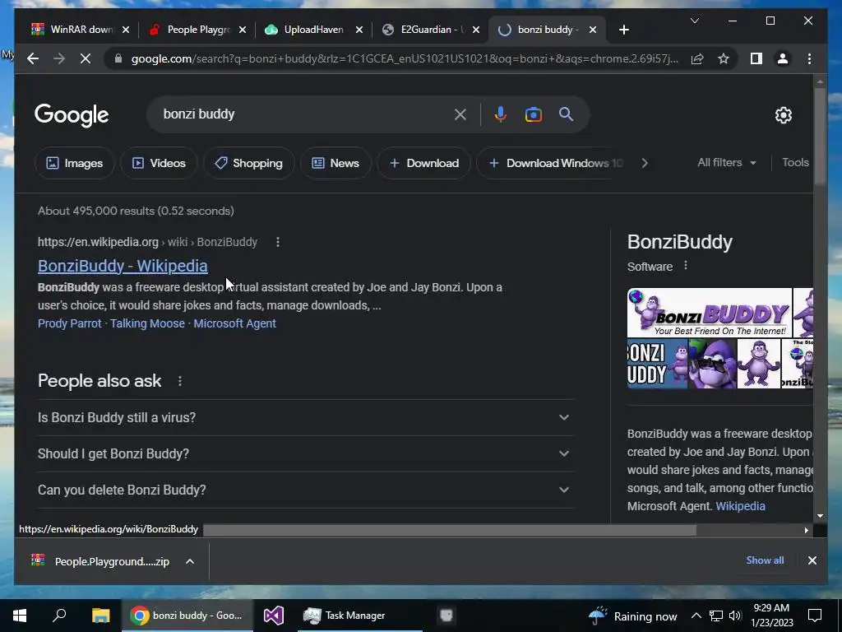Open Google quick settings gear
The width and height of the screenshot is (842, 632).
tap(783, 115)
